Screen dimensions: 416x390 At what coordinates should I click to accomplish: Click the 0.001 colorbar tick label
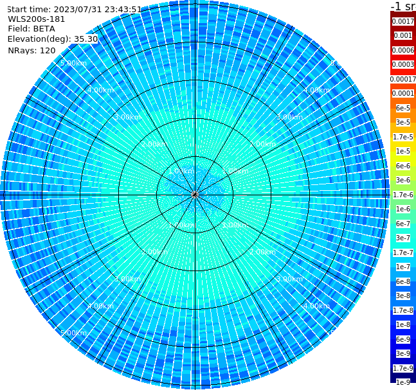[403, 35]
